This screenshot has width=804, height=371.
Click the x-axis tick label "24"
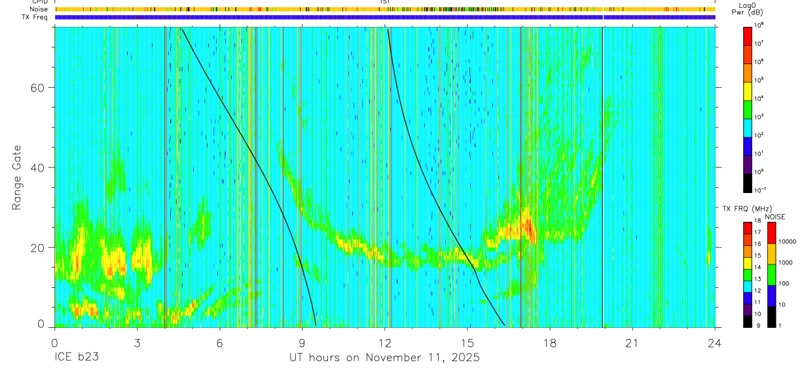(715, 343)
